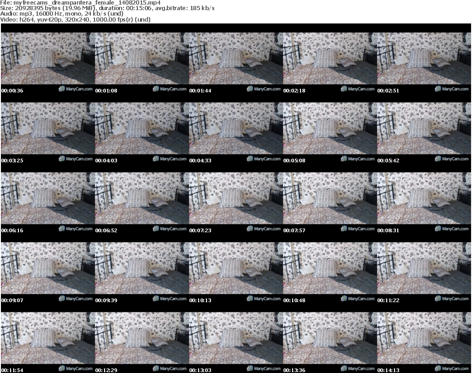Select the thumbnail at 00:13:36
This screenshot has width=472, height=373.
(x=330, y=339)
